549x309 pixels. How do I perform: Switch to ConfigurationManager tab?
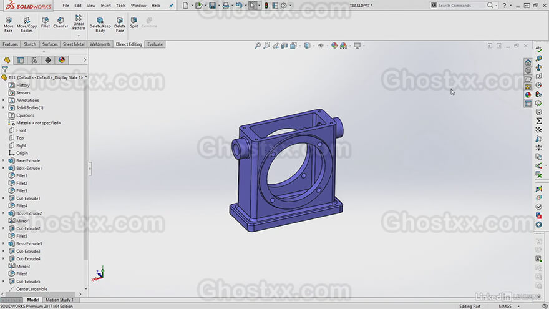[x=34, y=60]
